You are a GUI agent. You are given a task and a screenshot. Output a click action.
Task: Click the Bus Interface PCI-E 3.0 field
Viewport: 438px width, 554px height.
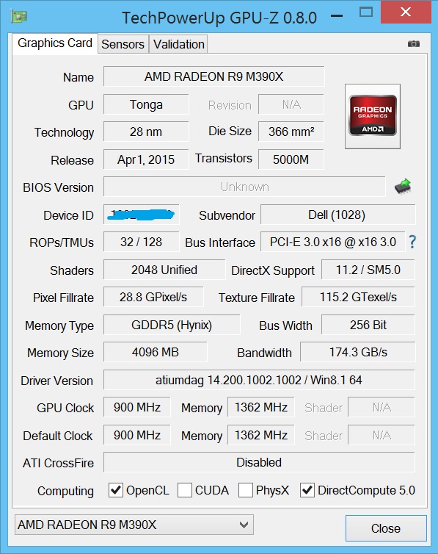point(332,242)
